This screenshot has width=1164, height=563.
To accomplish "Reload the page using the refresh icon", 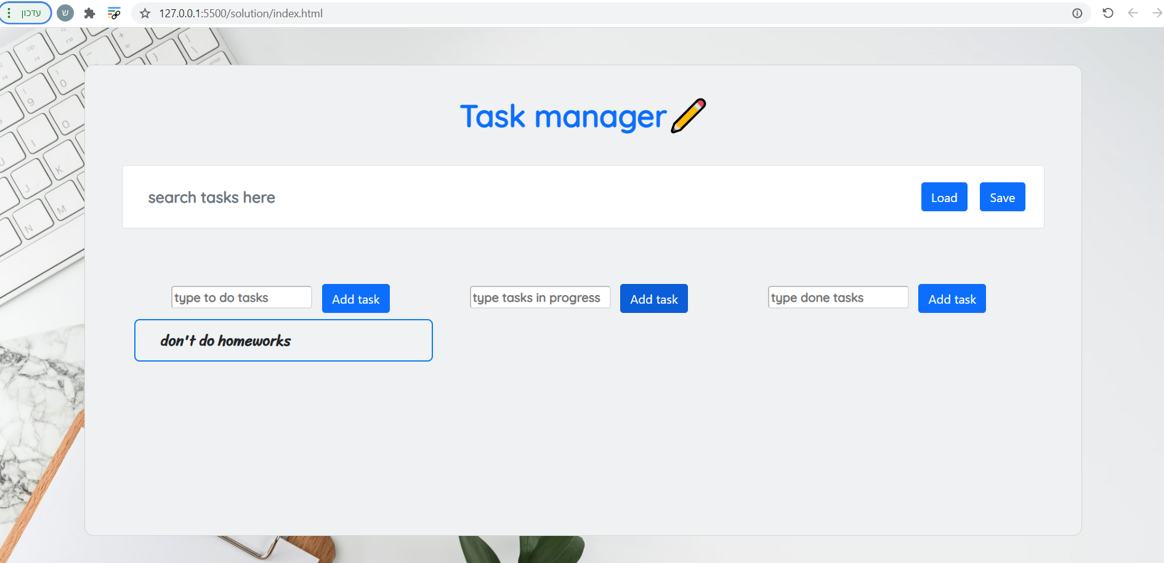I will (1108, 13).
